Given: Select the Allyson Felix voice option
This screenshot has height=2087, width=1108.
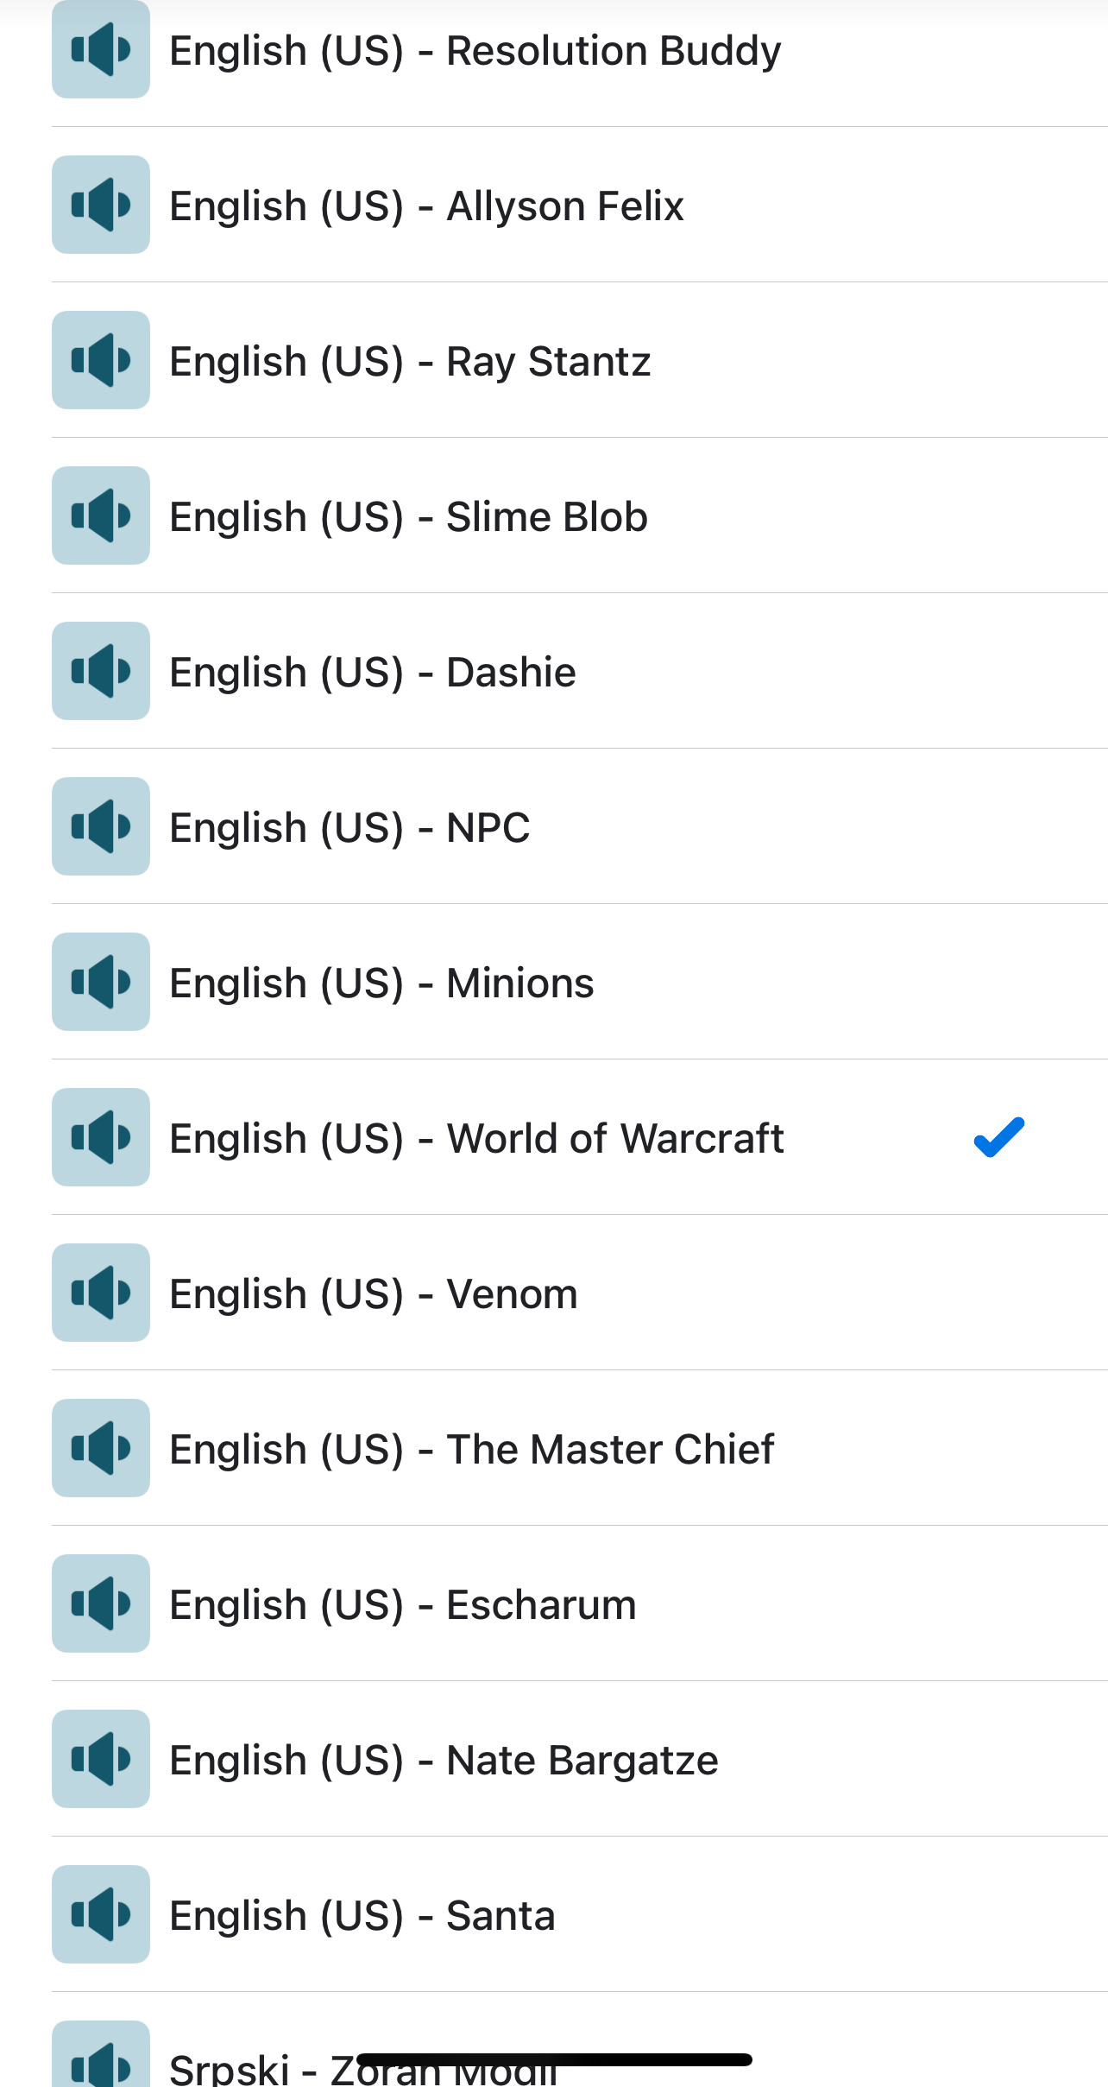Looking at the screenshot, I should pyautogui.click(x=426, y=206).
